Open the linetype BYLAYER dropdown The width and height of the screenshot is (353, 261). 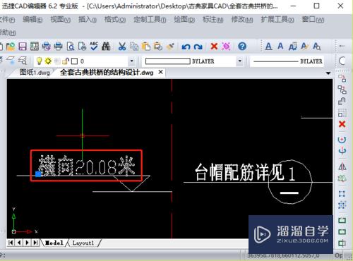(x=287, y=61)
